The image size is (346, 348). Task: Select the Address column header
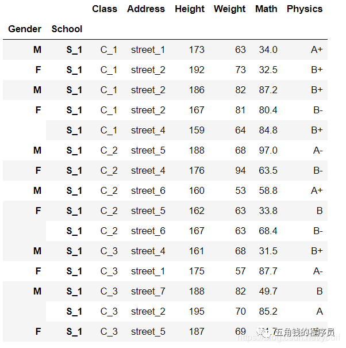[x=146, y=9]
